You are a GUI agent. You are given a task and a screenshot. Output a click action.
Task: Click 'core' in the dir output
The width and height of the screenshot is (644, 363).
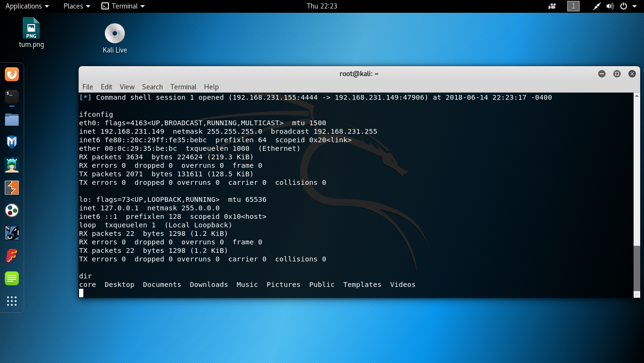tap(88, 285)
